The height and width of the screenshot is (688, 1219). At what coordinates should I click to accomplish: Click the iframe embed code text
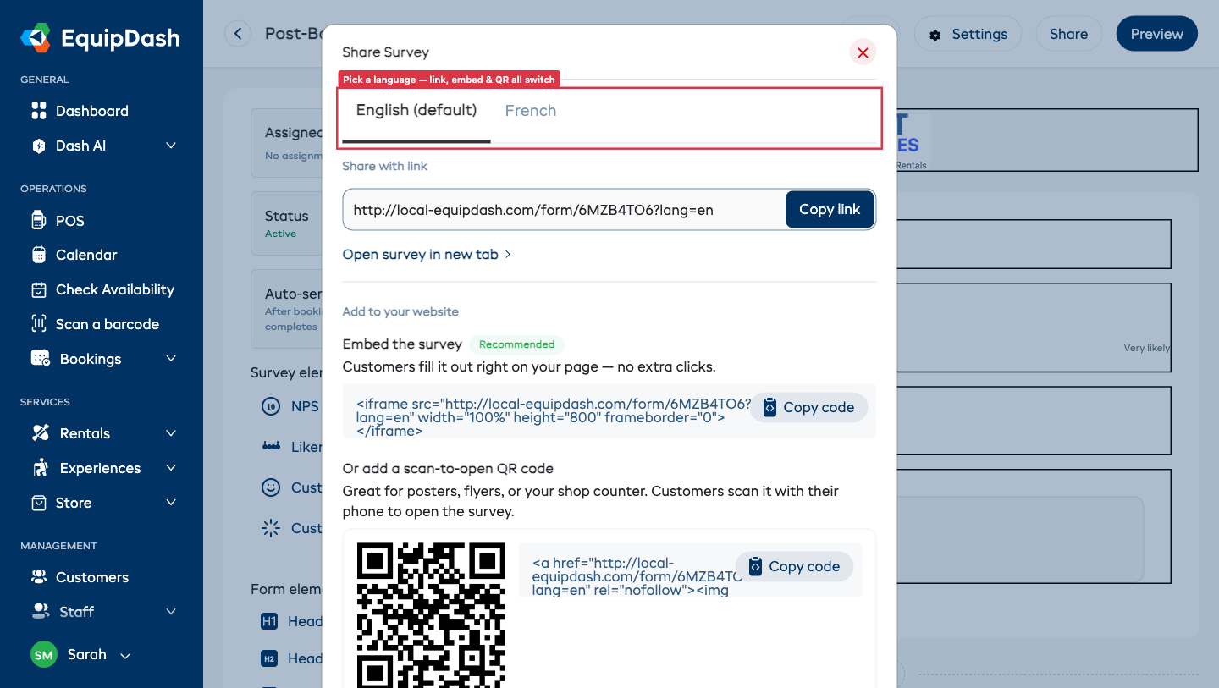point(553,417)
